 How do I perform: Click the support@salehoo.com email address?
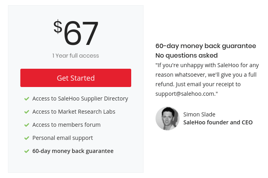pos(185,94)
